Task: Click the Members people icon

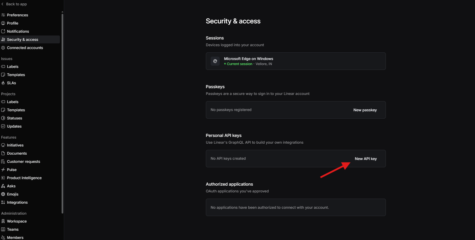Action: 3,237
